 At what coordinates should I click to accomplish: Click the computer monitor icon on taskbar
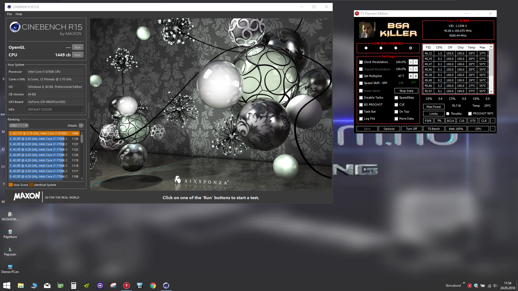pyautogui.click(x=34, y=286)
